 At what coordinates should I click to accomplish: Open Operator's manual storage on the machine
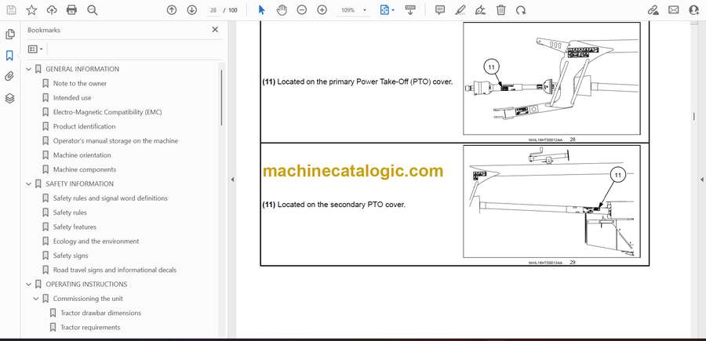(x=115, y=141)
